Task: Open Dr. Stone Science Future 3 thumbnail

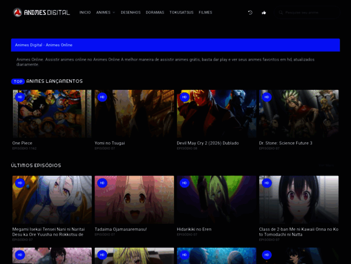Action: pos(299,113)
